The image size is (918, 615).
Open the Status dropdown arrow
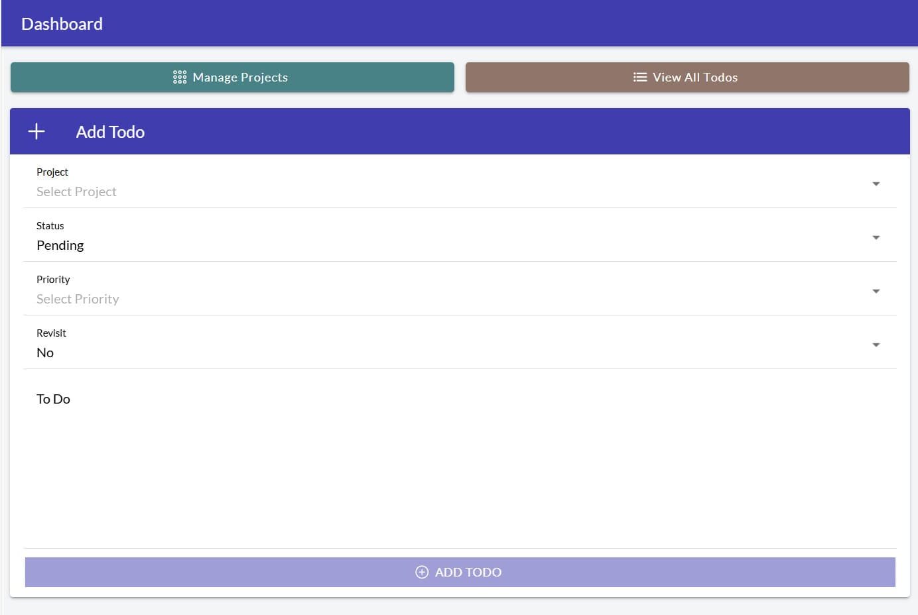tap(876, 238)
